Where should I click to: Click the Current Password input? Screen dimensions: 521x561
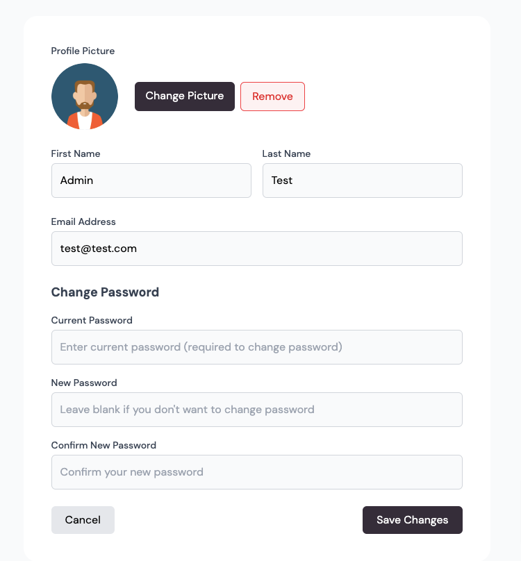(256, 347)
